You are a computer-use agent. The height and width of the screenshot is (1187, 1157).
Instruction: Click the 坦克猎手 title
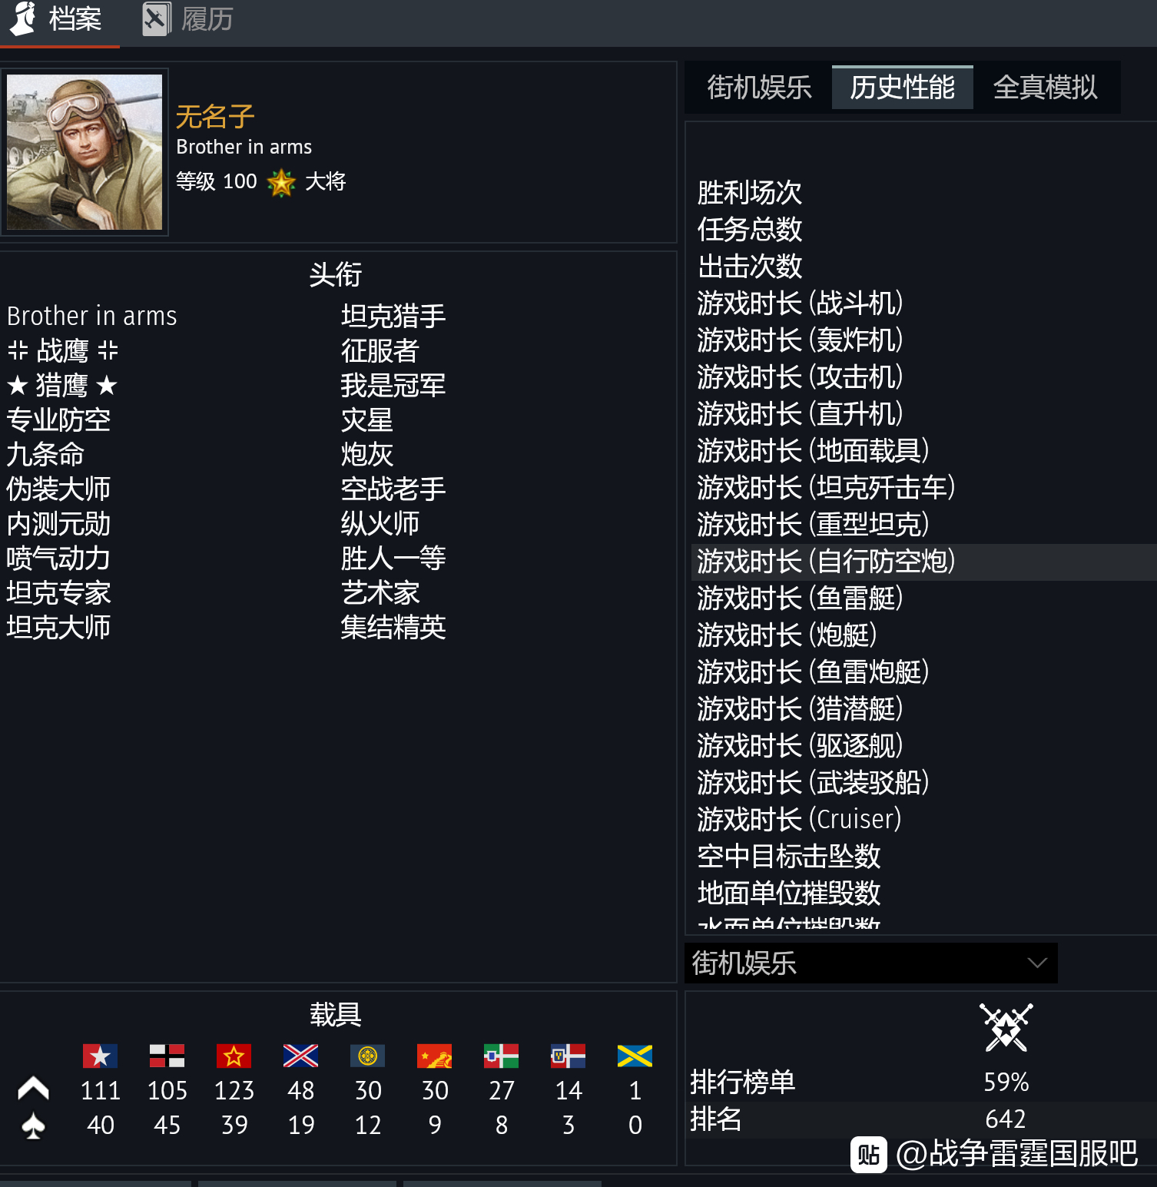pos(393,316)
